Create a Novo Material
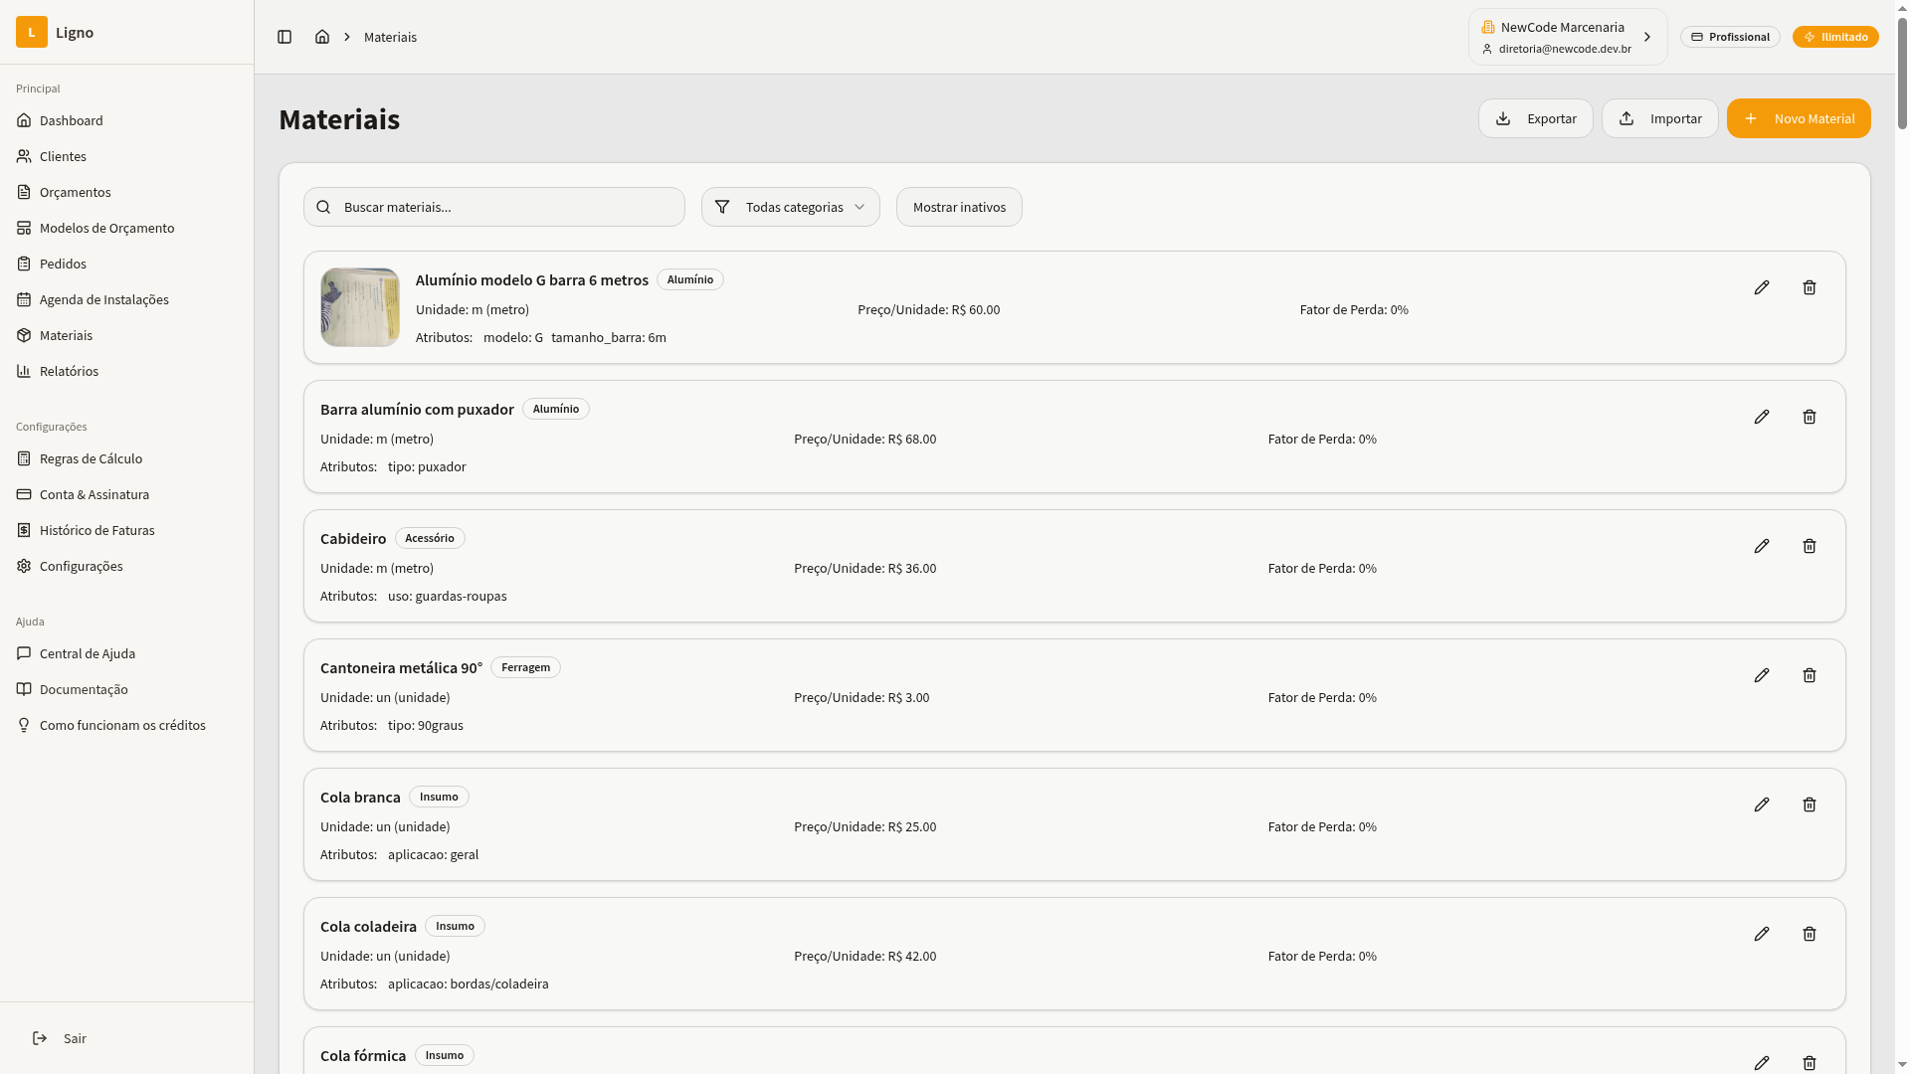The image size is (1910, 1074). 1799,118
